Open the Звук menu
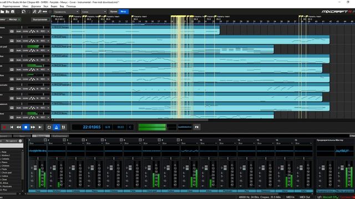Image resolution: width=355 pixels, height=199 pixels. 45,6
